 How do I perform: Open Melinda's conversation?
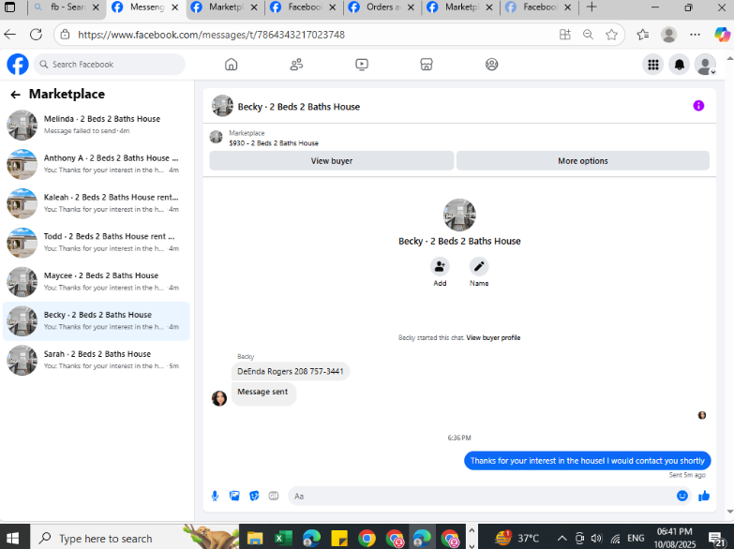pyautogui.click(x=97, y=125)
